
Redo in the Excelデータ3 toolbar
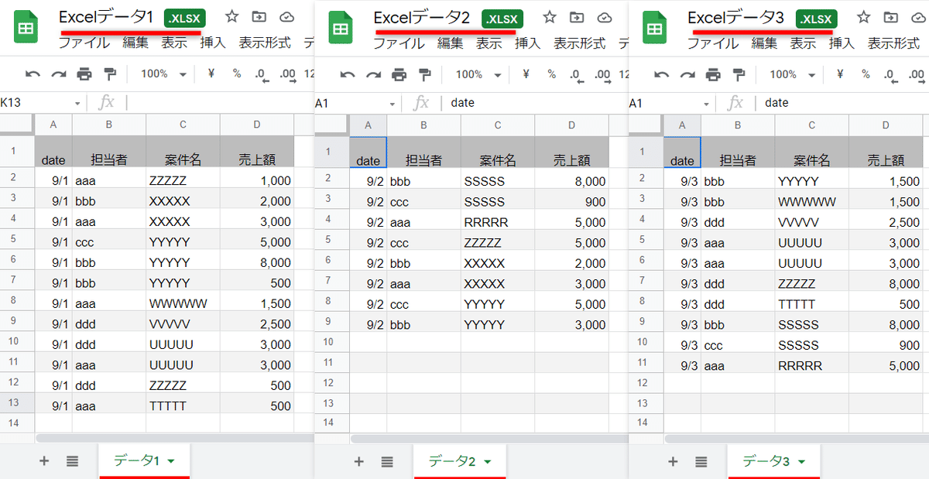coord(688,74)
